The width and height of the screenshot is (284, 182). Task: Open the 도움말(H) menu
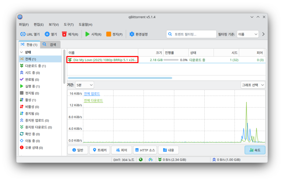point(86,25)
